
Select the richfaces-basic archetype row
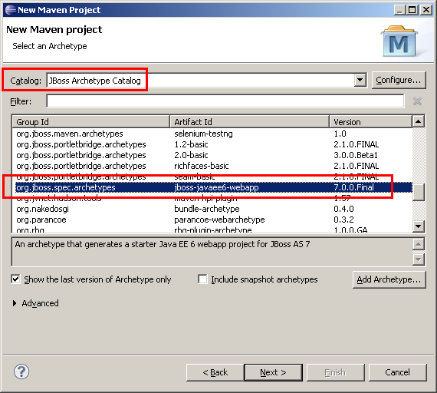click(212, 166)
